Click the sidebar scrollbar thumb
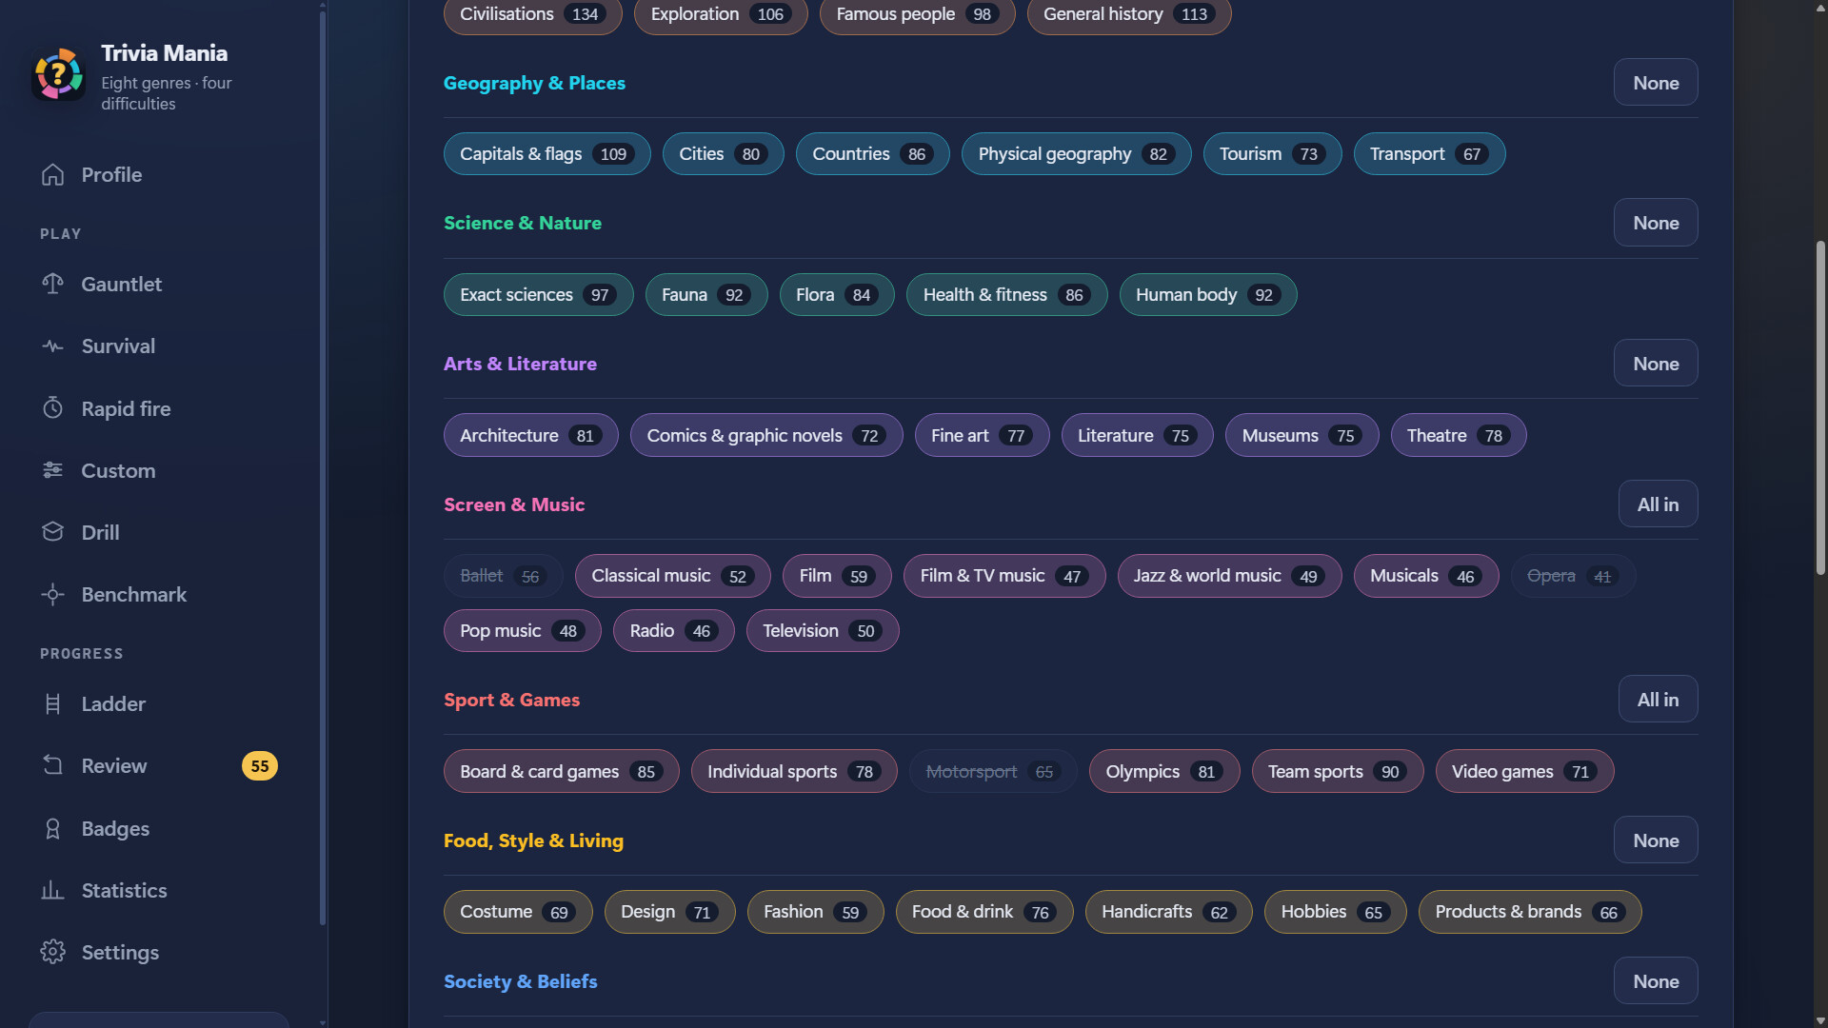This screenshot has width=1828, height=1028. click(x=323, y=466)
